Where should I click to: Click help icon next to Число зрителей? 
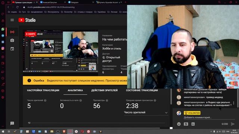(45, 100)
